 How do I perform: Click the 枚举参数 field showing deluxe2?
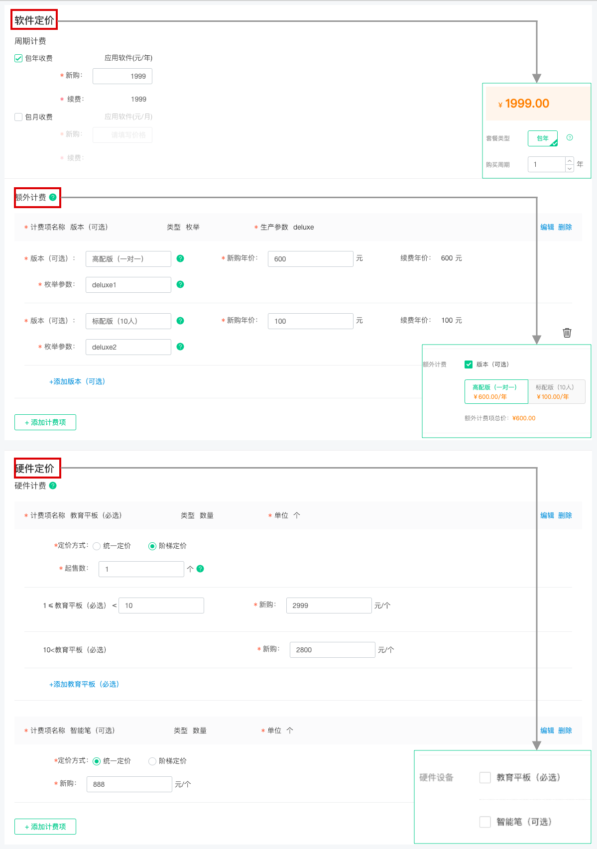click(128, 347)
